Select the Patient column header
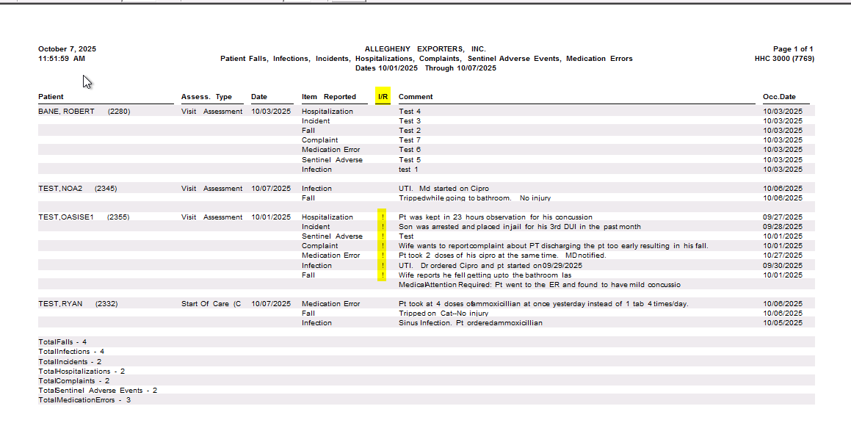Image resolution: width=851 pixels, height=431 pixels. pos(51,97)
